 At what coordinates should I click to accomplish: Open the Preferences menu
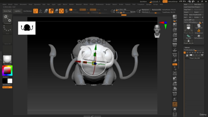100,4
